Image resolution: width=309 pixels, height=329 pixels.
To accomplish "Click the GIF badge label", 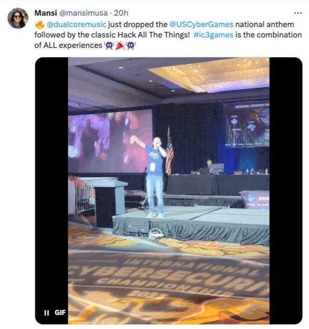I will [x=60, y=313].
